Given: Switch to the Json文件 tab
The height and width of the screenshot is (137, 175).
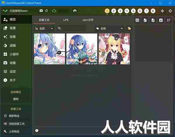Looking at the screenshot, I should tap(88, 20).
